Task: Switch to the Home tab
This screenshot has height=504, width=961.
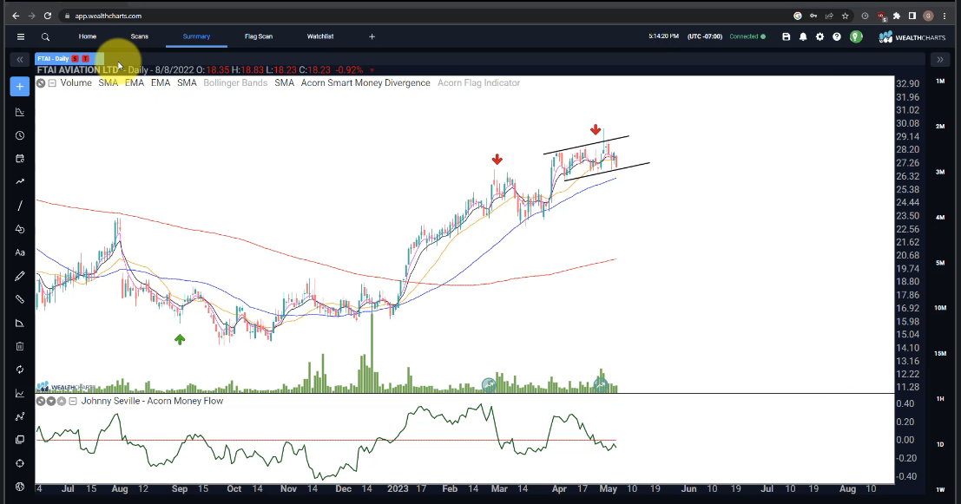Action: click(88, 36)
